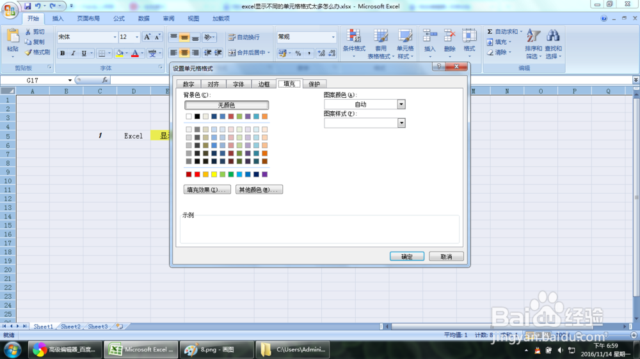Click the Insert cells (插入) icon
This screenshot has height=359, width=640.
coord(430,36)
